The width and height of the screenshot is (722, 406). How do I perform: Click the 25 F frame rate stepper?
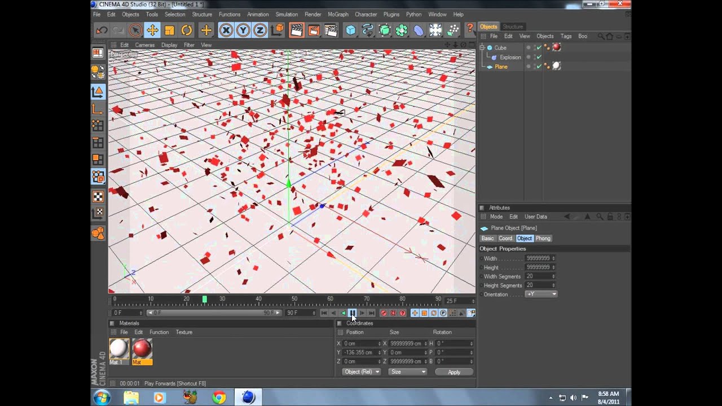473,301
